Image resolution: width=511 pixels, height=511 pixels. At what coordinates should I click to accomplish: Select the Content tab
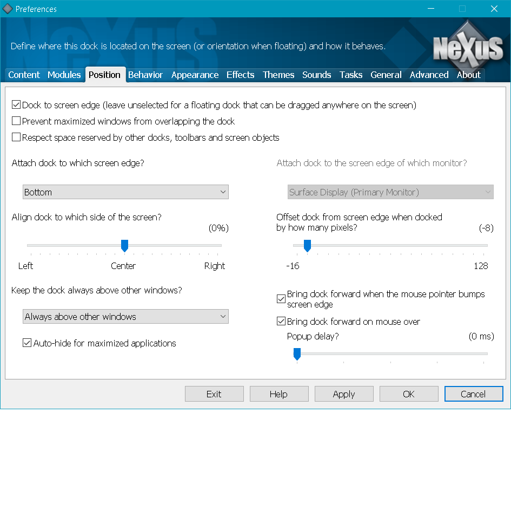point(24,75)
